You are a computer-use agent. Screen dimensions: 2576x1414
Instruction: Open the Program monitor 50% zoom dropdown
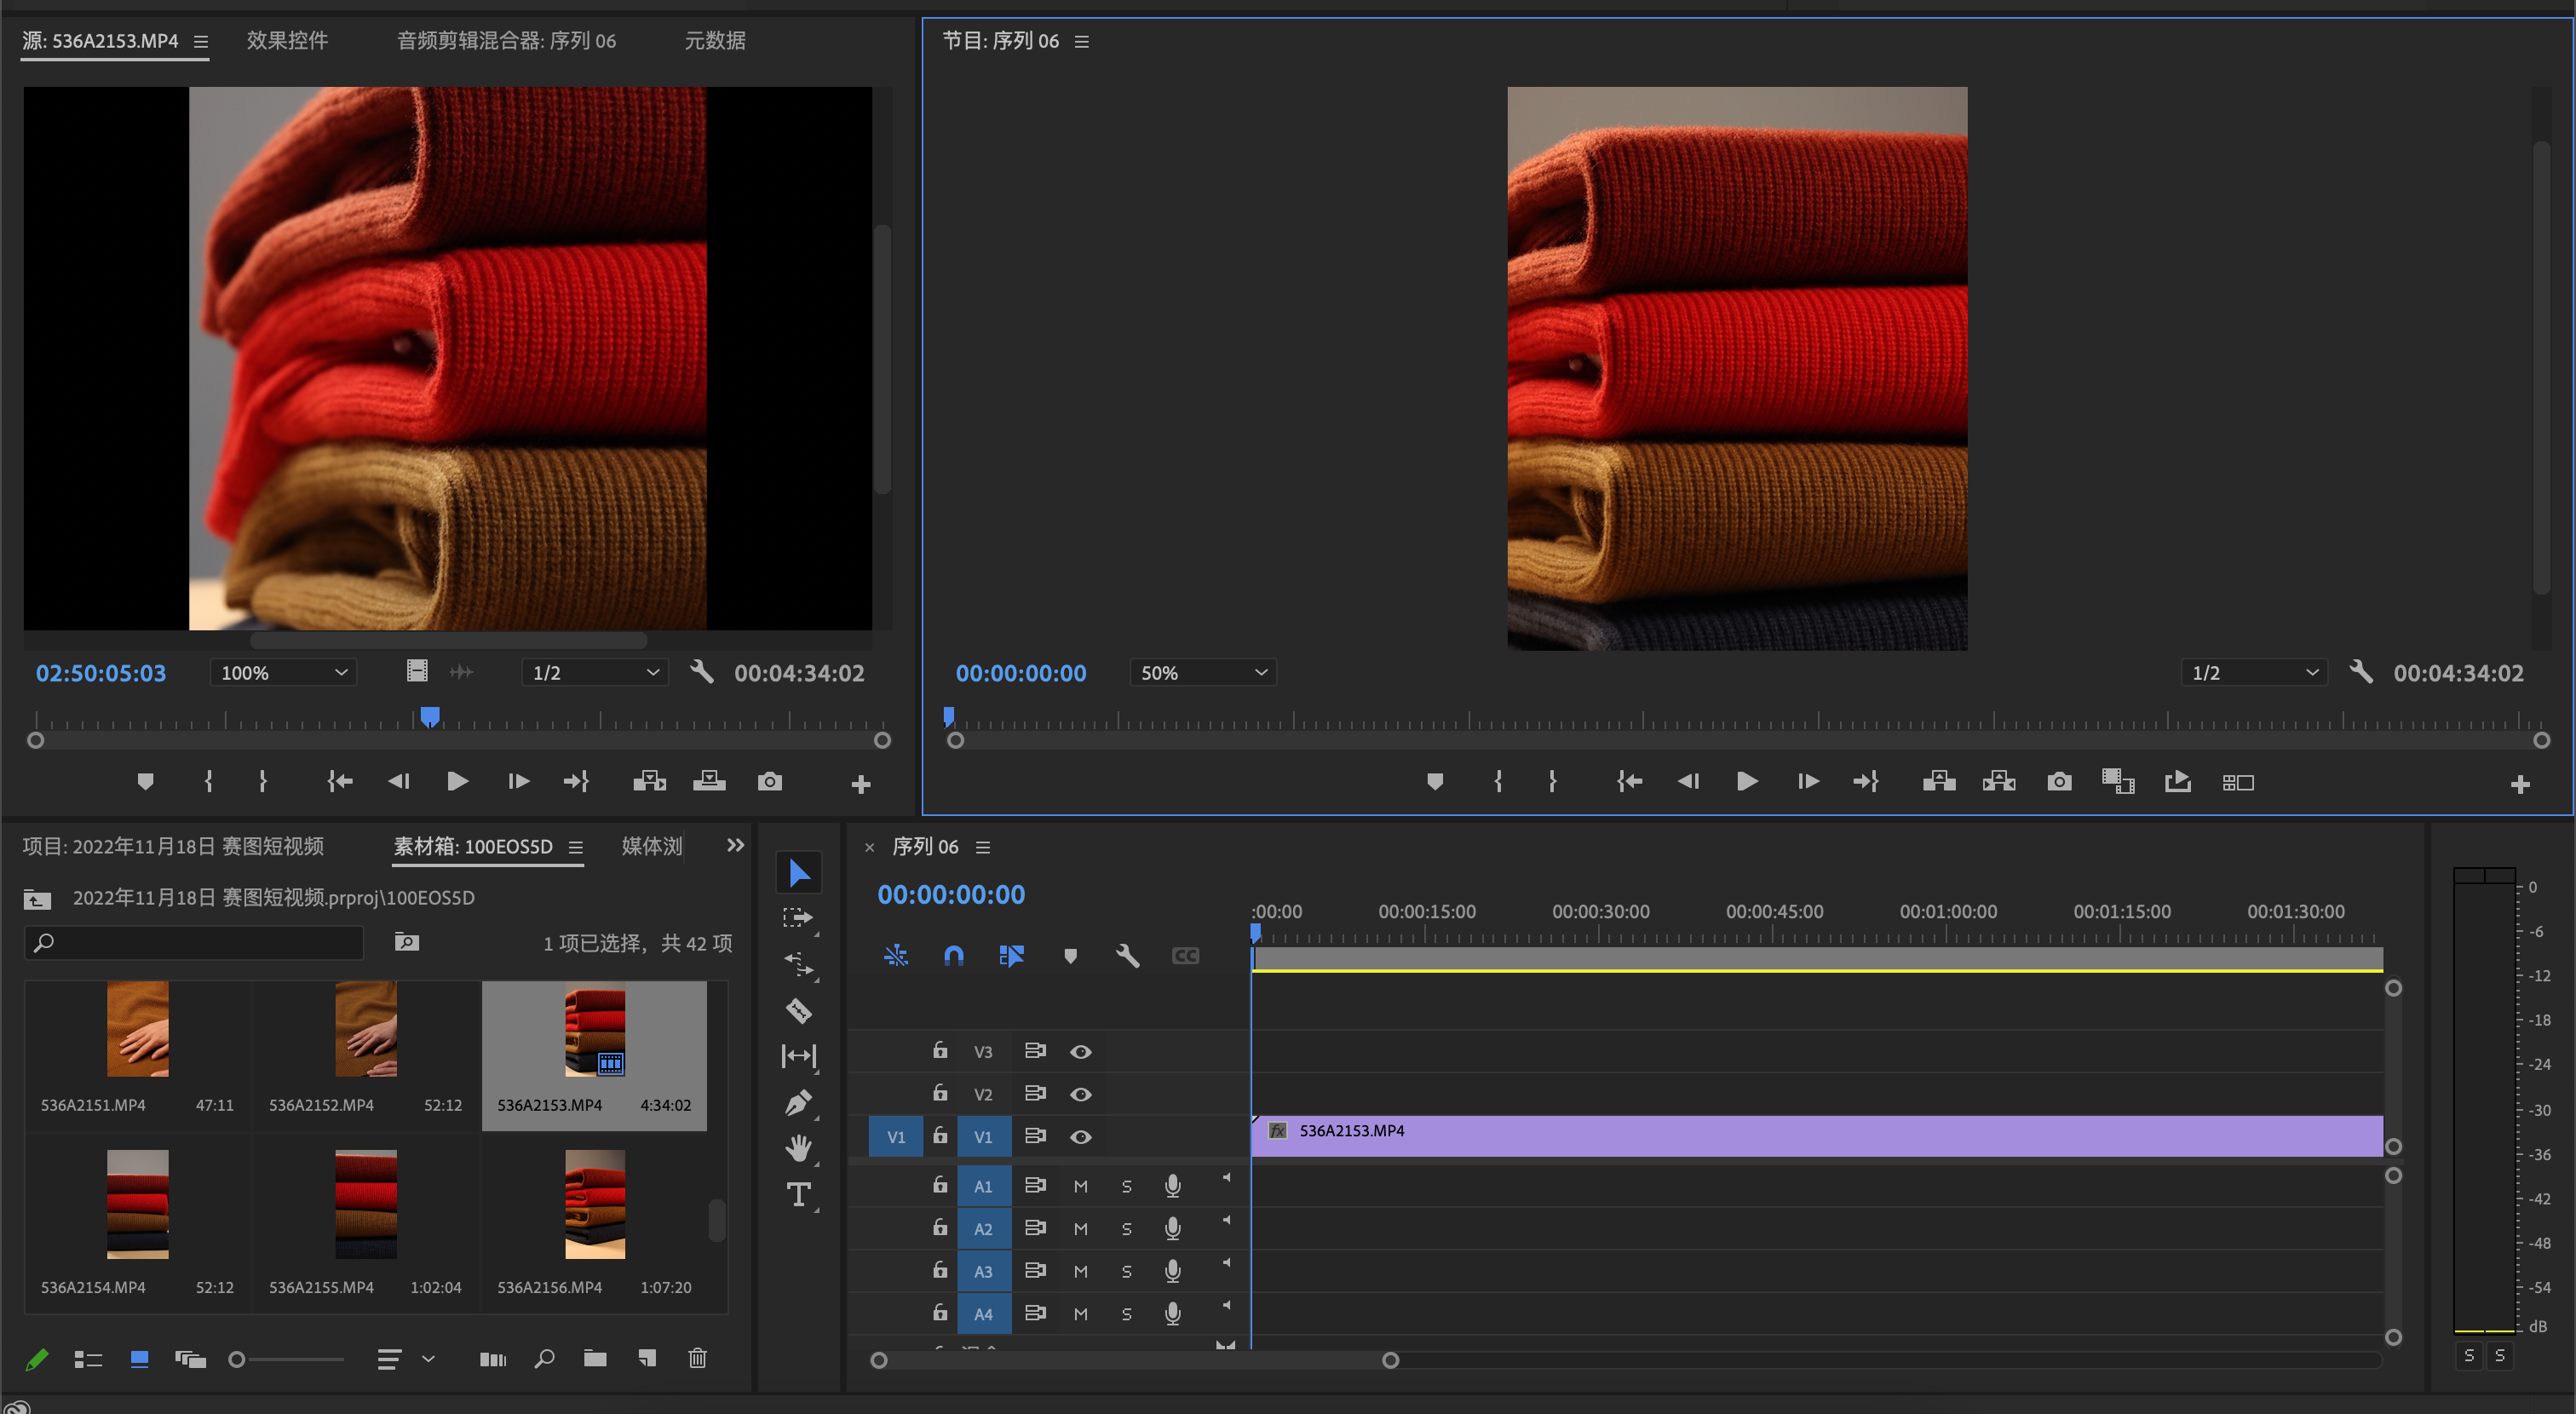pyautogui.click(x=1203, y=673)
